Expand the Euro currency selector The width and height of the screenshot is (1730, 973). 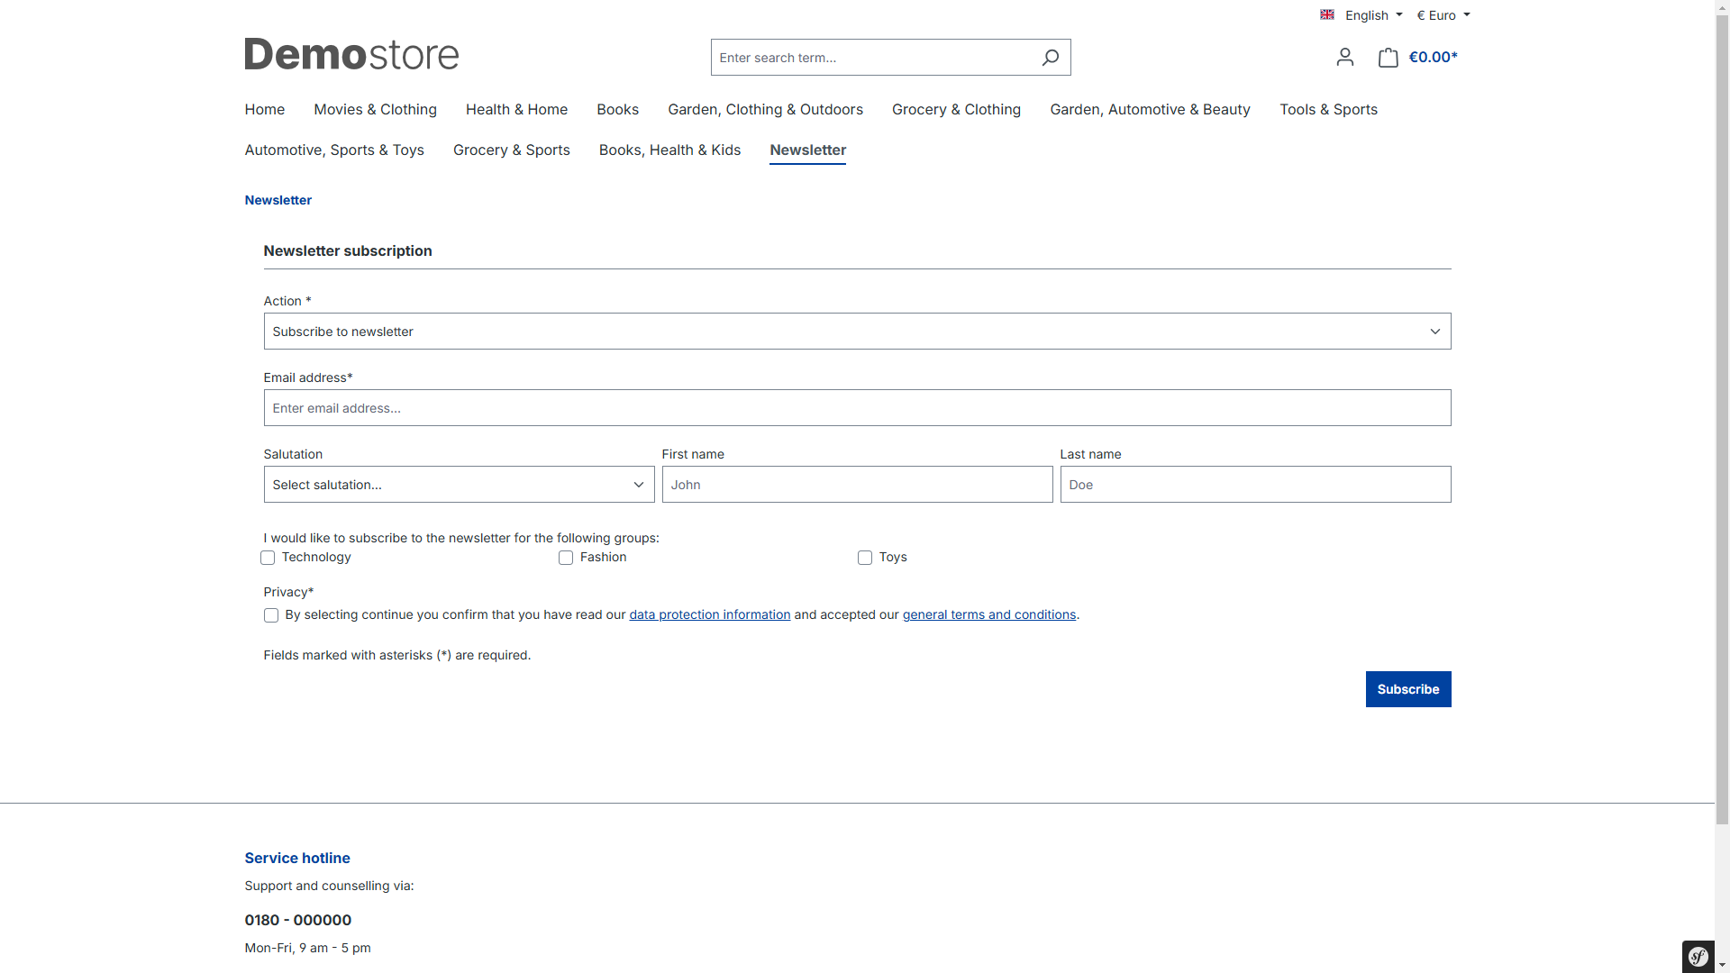tap(1443, 15)
